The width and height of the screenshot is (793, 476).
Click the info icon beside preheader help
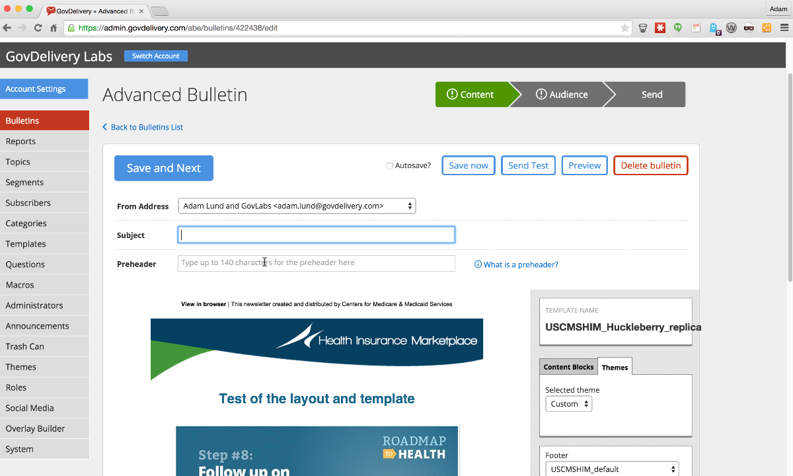(478, 264)
